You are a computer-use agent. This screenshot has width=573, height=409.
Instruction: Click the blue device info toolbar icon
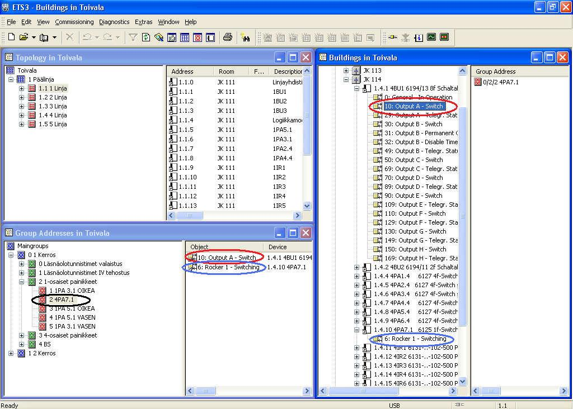click(x=419, y=37)
